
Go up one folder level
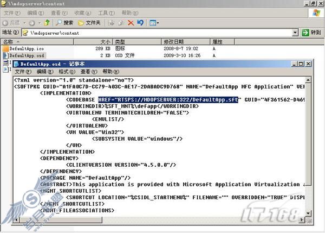[x=47, y=23]
